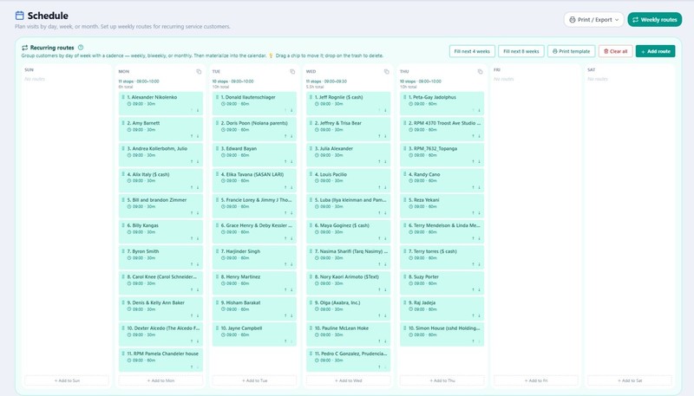Move Edward Bayan up with arrow
Image resolution: width=694 pixels, height=396 pixels.
click(x=285, y=162)
